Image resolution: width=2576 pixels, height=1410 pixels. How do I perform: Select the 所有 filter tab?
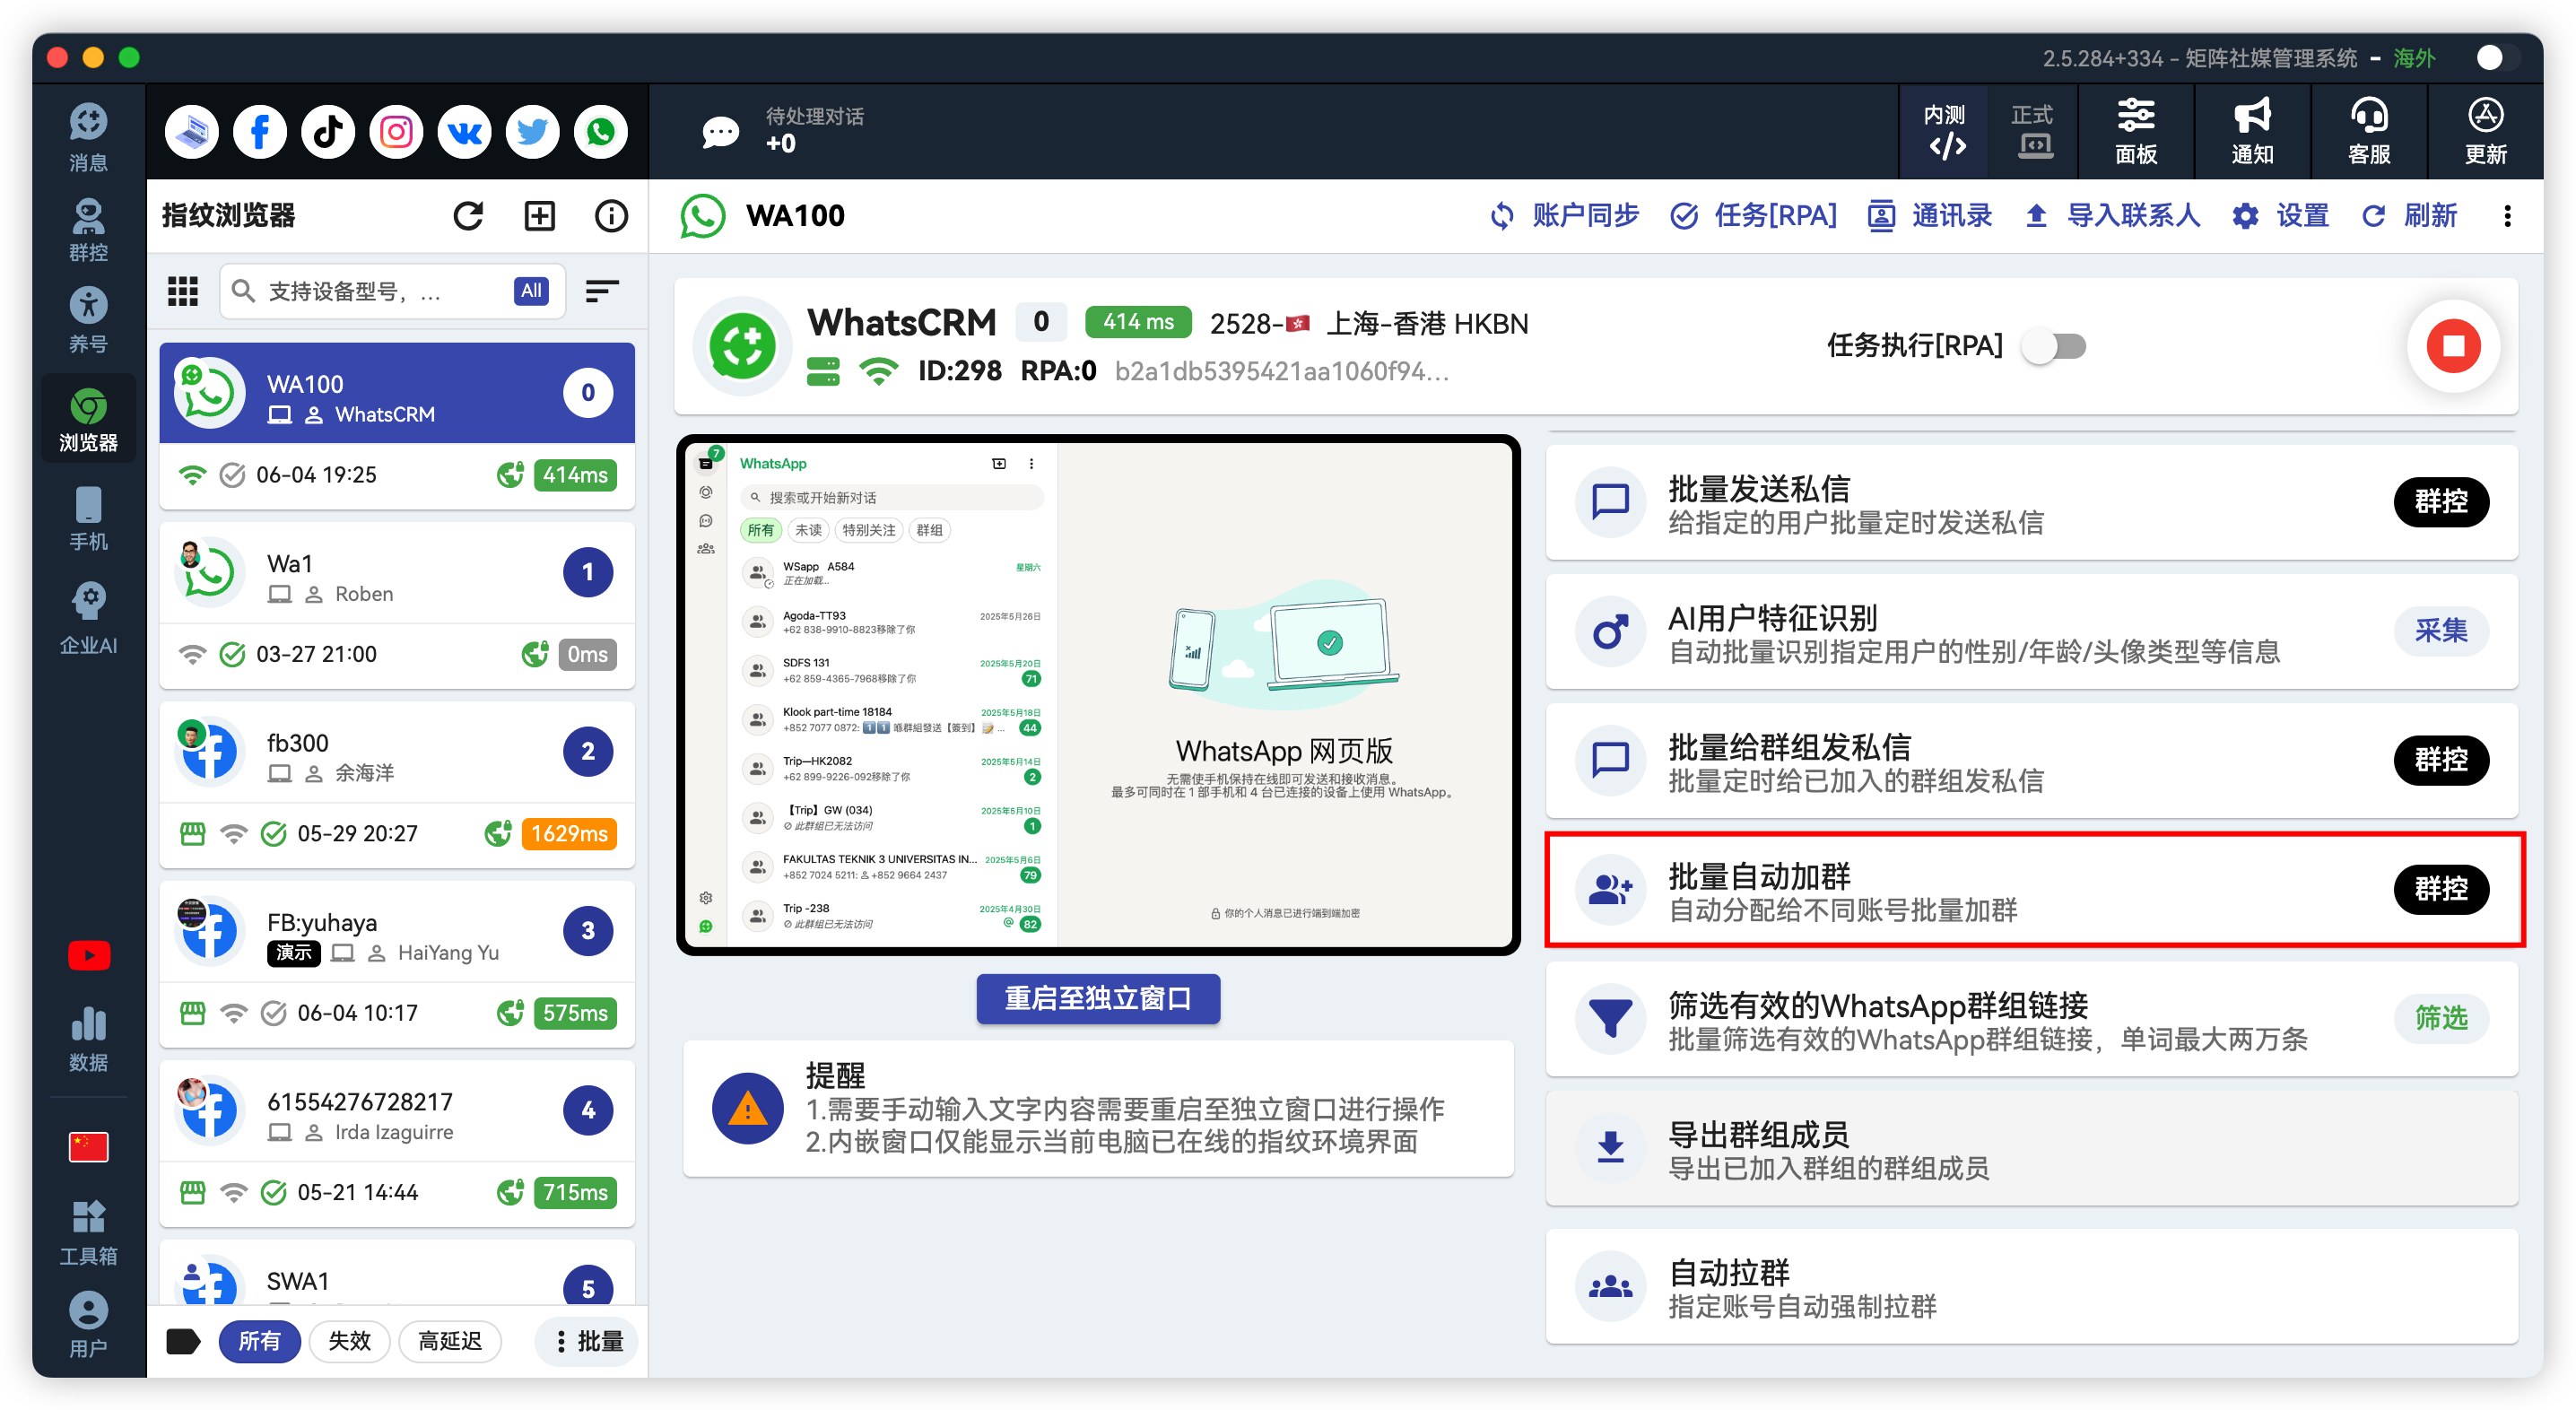click(259, 1341)
